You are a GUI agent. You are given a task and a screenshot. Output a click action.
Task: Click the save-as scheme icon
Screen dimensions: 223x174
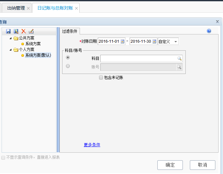[16, 31]
